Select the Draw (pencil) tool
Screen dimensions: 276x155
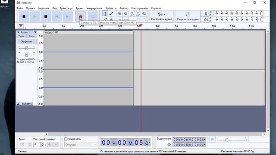(105, 19)
